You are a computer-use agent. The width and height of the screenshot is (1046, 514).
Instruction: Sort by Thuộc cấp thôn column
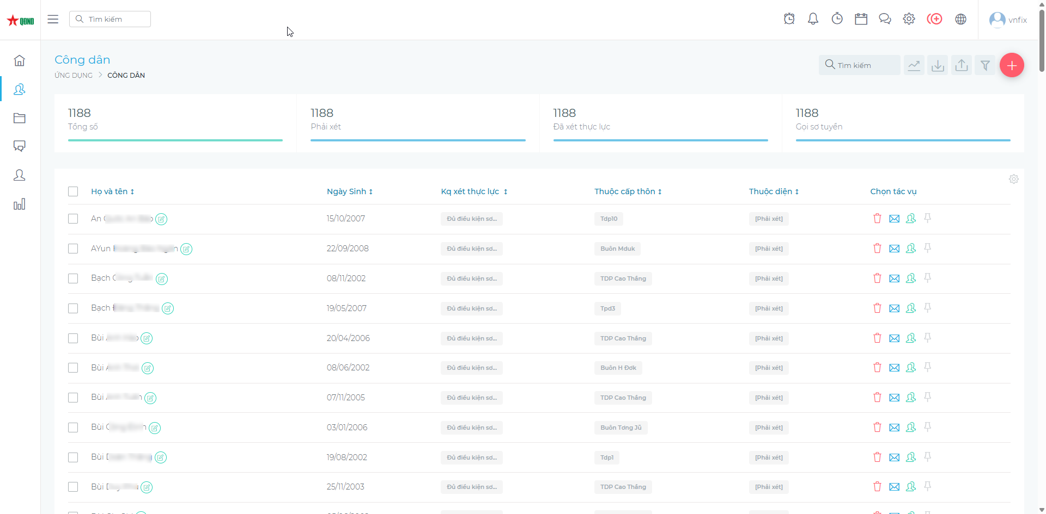628,191
